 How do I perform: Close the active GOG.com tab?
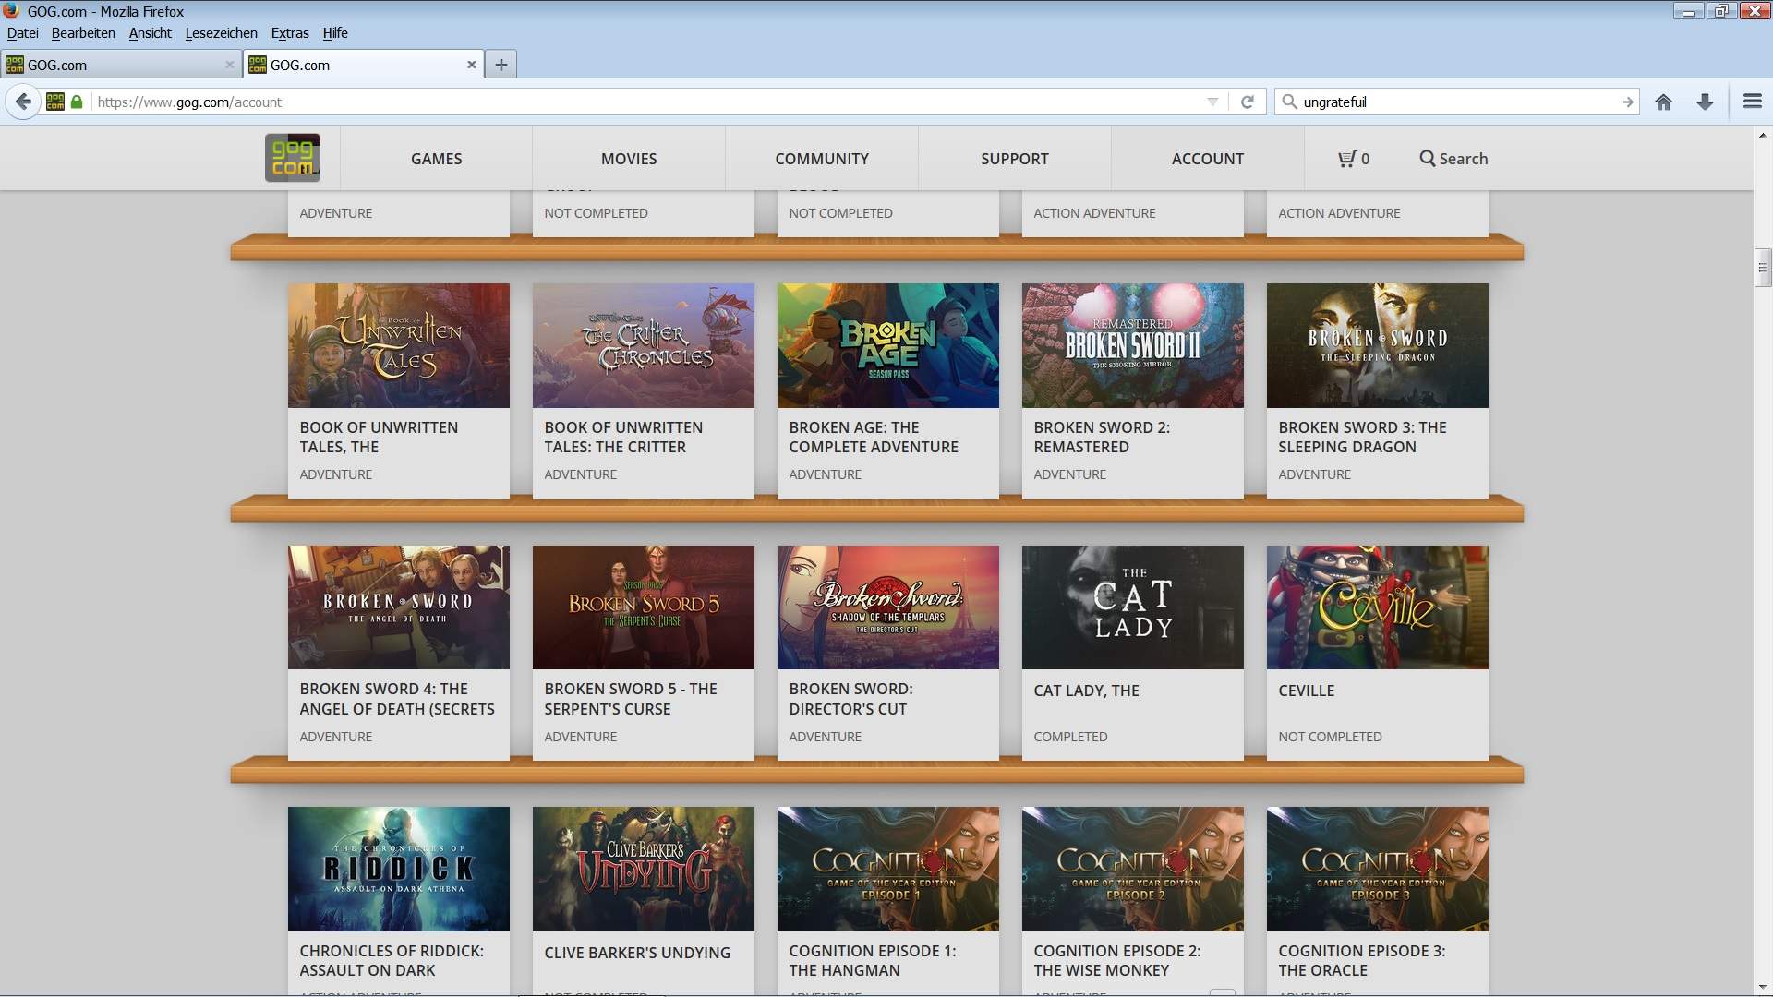click(x=471, y=65)
